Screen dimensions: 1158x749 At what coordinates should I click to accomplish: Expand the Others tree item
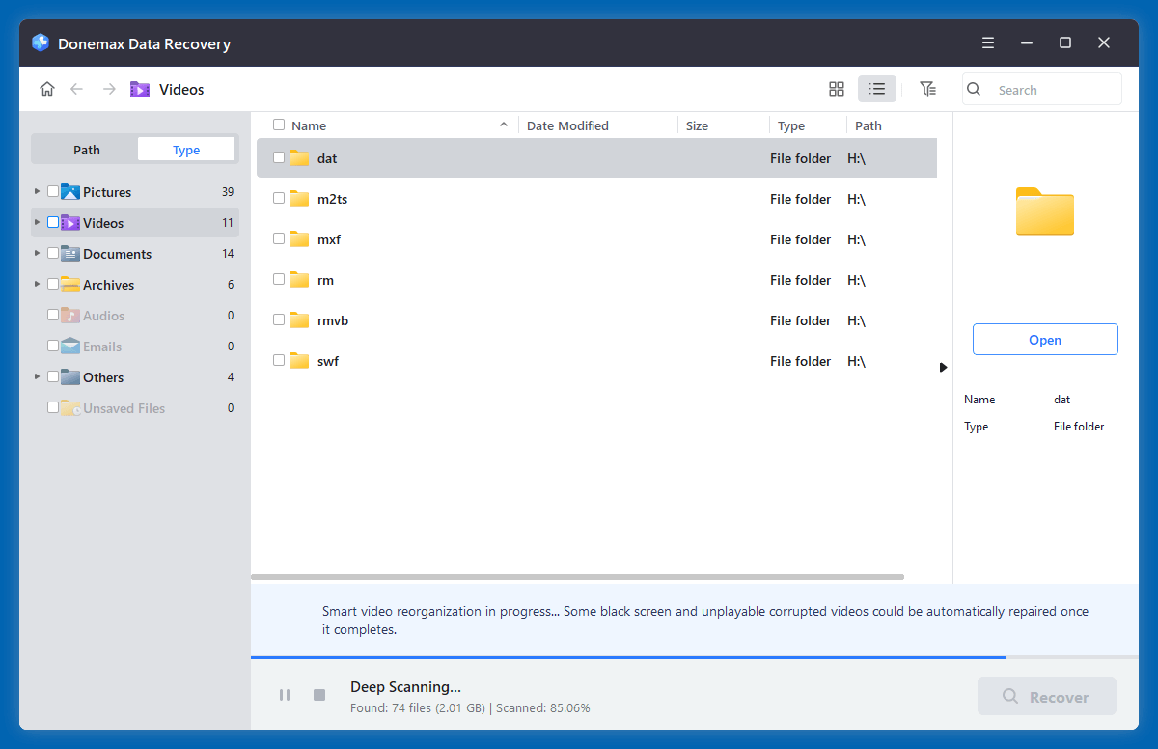(x=36, y=376)
